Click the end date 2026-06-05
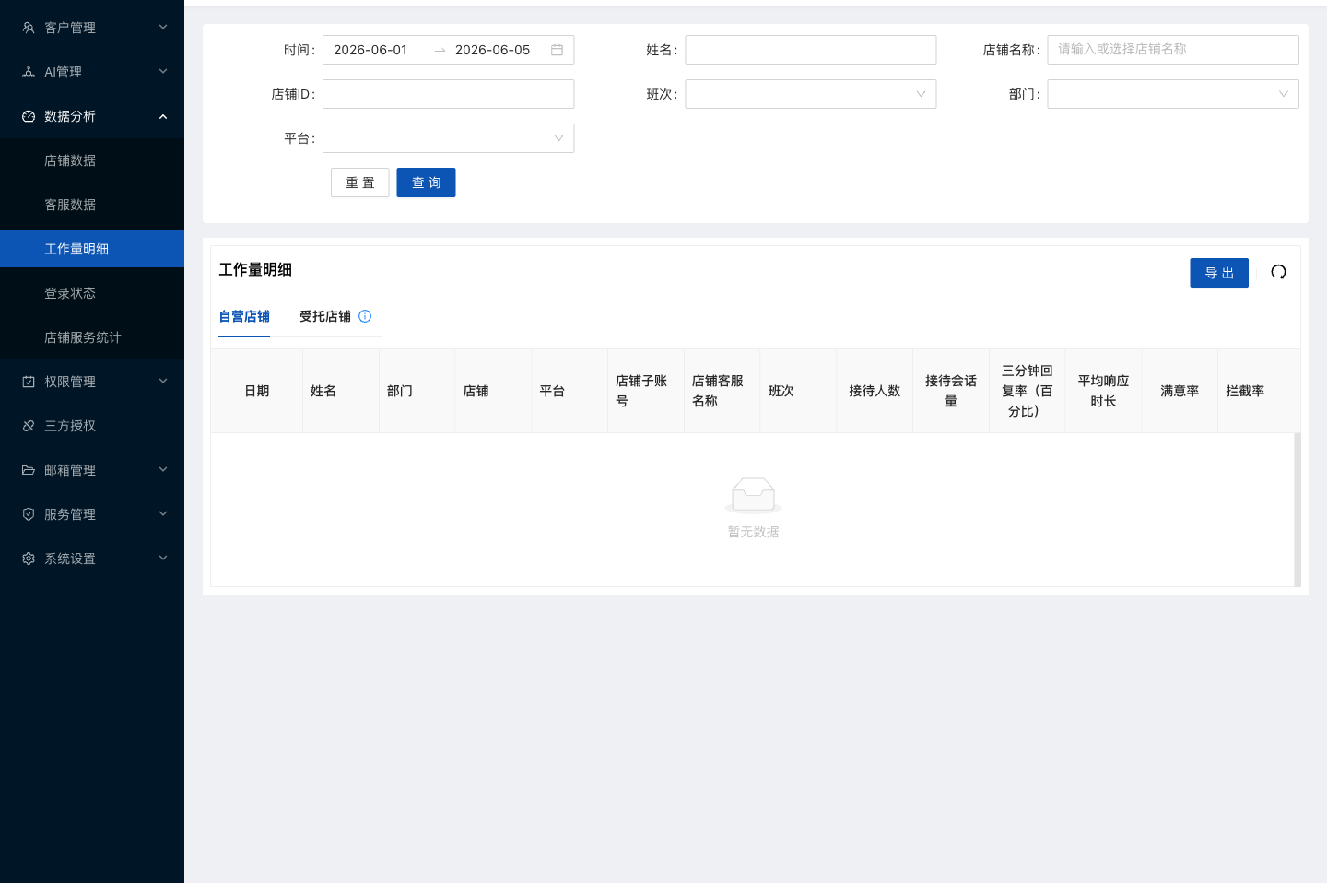Screen dimensions: 1327x883 click(493, 50)
